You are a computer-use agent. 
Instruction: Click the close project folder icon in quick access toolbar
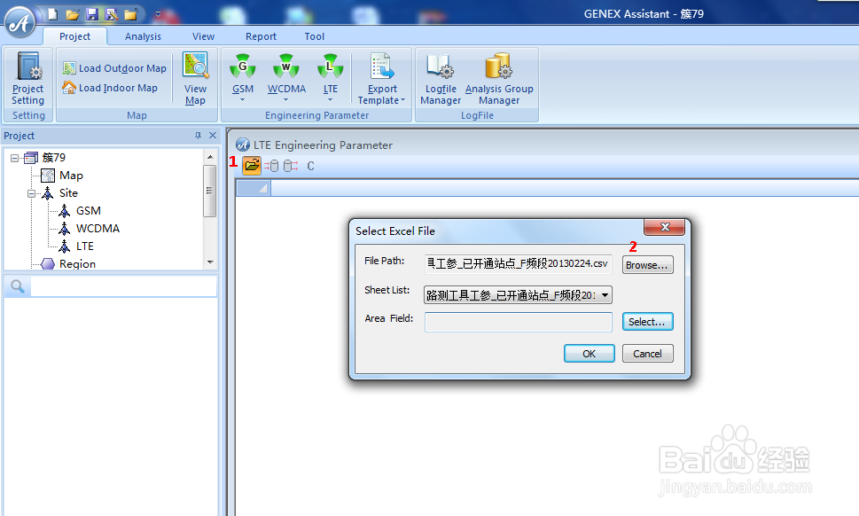130,14
